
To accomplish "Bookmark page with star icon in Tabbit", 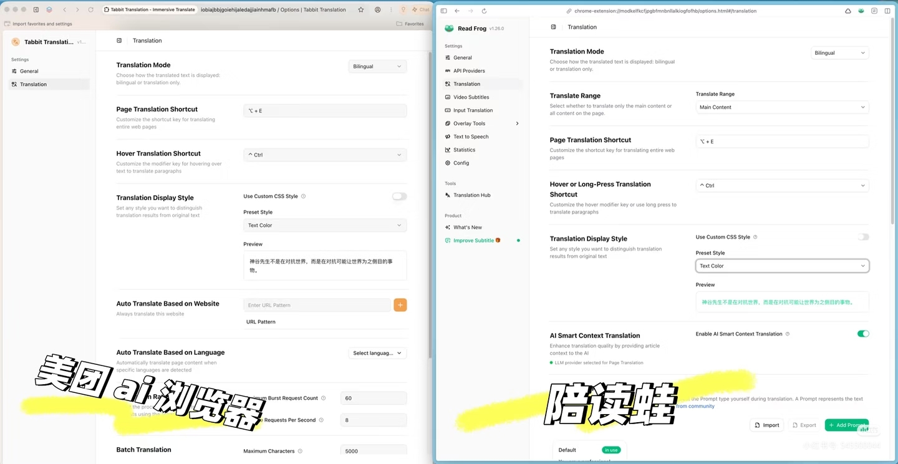I will [360, 10].
